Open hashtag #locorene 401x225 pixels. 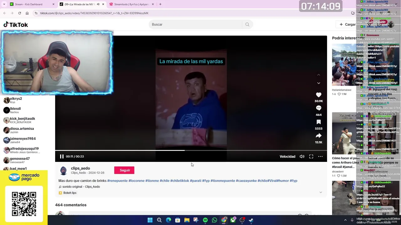click(137, 181)
